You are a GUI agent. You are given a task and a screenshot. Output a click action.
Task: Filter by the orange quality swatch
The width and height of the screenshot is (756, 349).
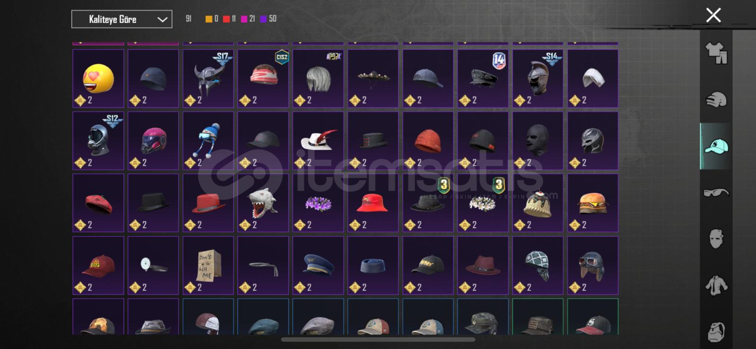(208, 19)
